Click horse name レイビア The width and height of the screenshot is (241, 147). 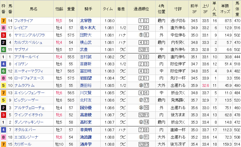pos(21,28)
